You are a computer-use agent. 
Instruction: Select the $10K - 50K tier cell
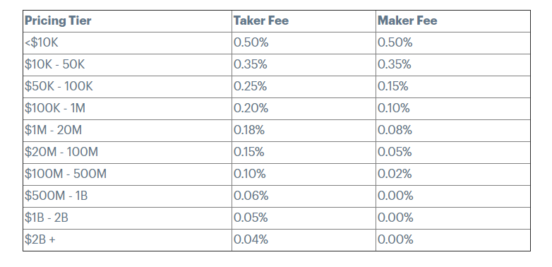coord(128,65)
